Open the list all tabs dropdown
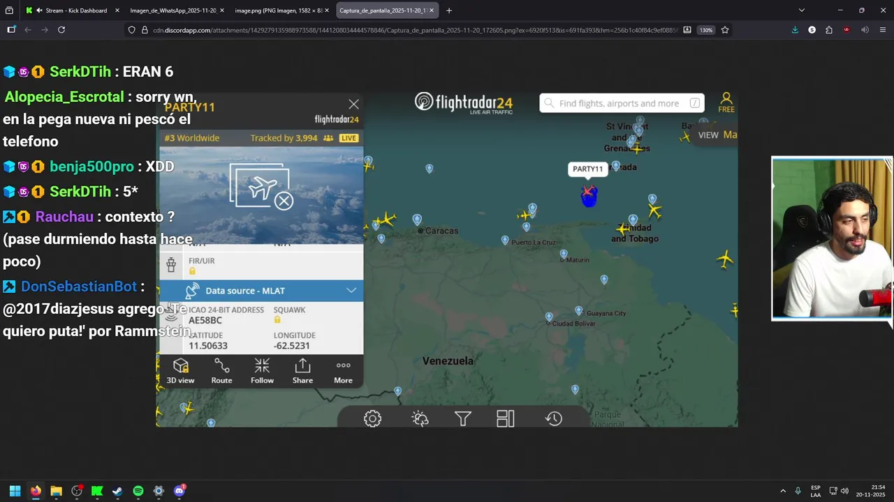The height and width of the screenshot is (502, 894). coord(801,10)
